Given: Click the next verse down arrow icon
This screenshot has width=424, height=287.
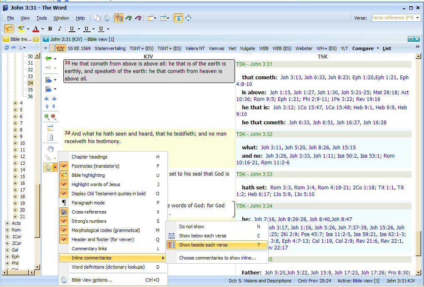Looking at the screenshot, I should pyautogui.click(x=54, y=106).
